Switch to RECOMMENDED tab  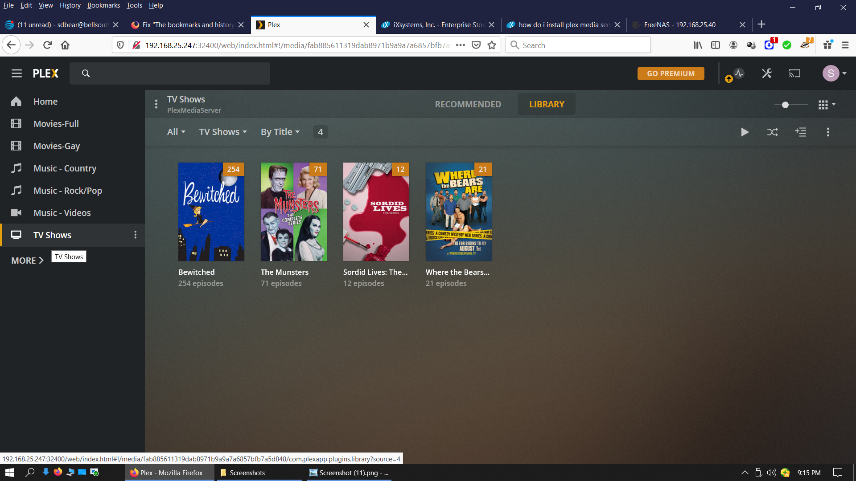click(468, 104)
